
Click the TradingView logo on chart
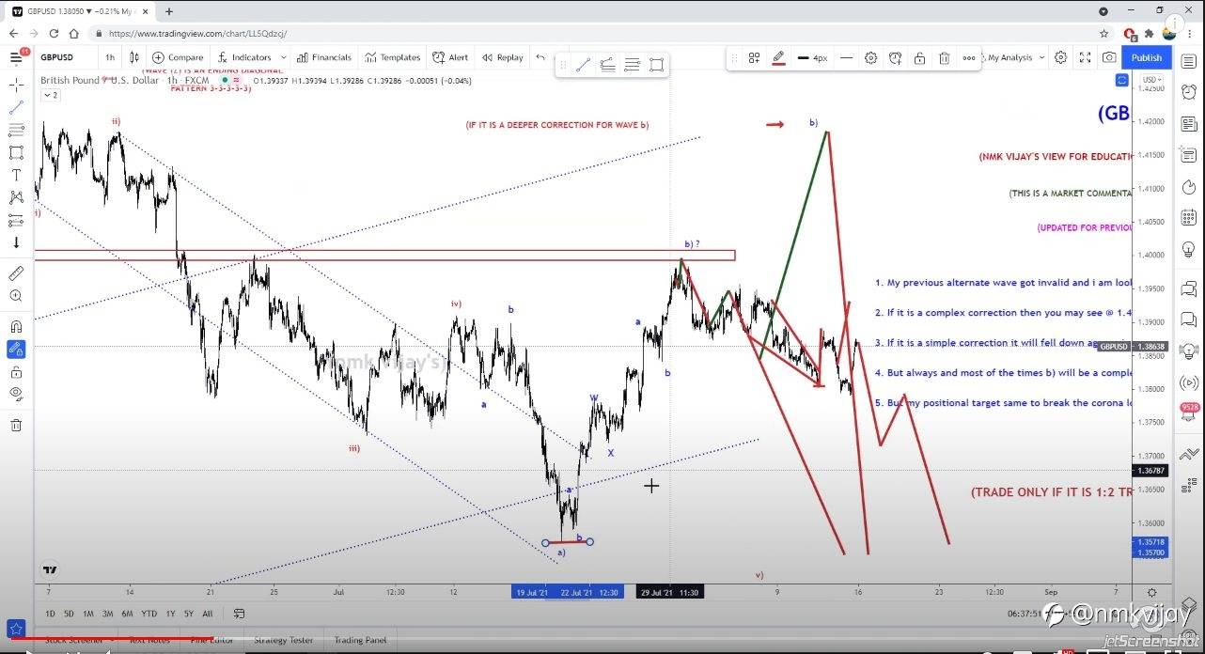pyautogui.click(x=50, y=569)
